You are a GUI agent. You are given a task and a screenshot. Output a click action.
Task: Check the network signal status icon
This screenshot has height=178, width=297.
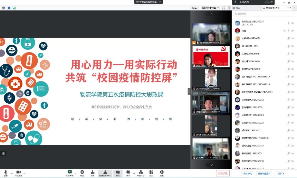click(x=14, y=8)
